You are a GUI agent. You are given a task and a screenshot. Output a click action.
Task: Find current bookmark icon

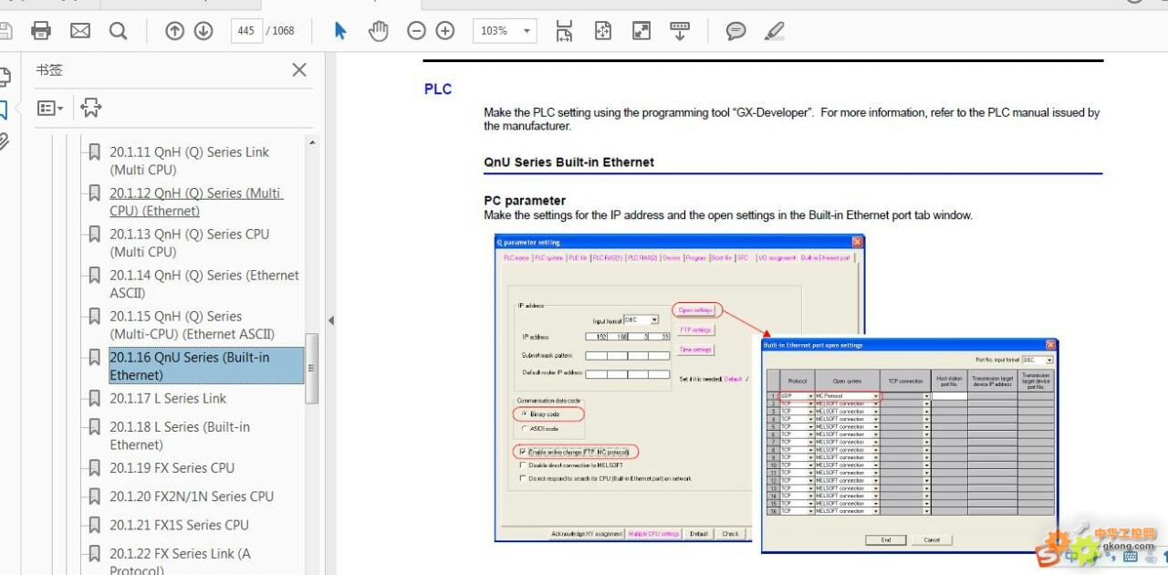(90, 108)
